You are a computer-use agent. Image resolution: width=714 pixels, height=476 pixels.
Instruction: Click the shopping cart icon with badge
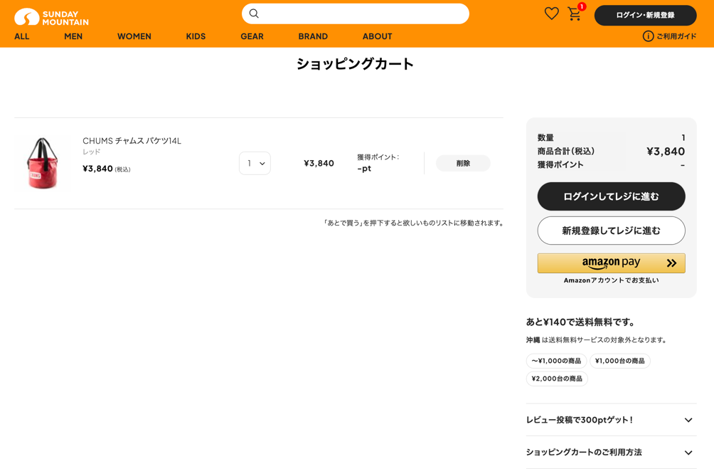pos(575,14)
